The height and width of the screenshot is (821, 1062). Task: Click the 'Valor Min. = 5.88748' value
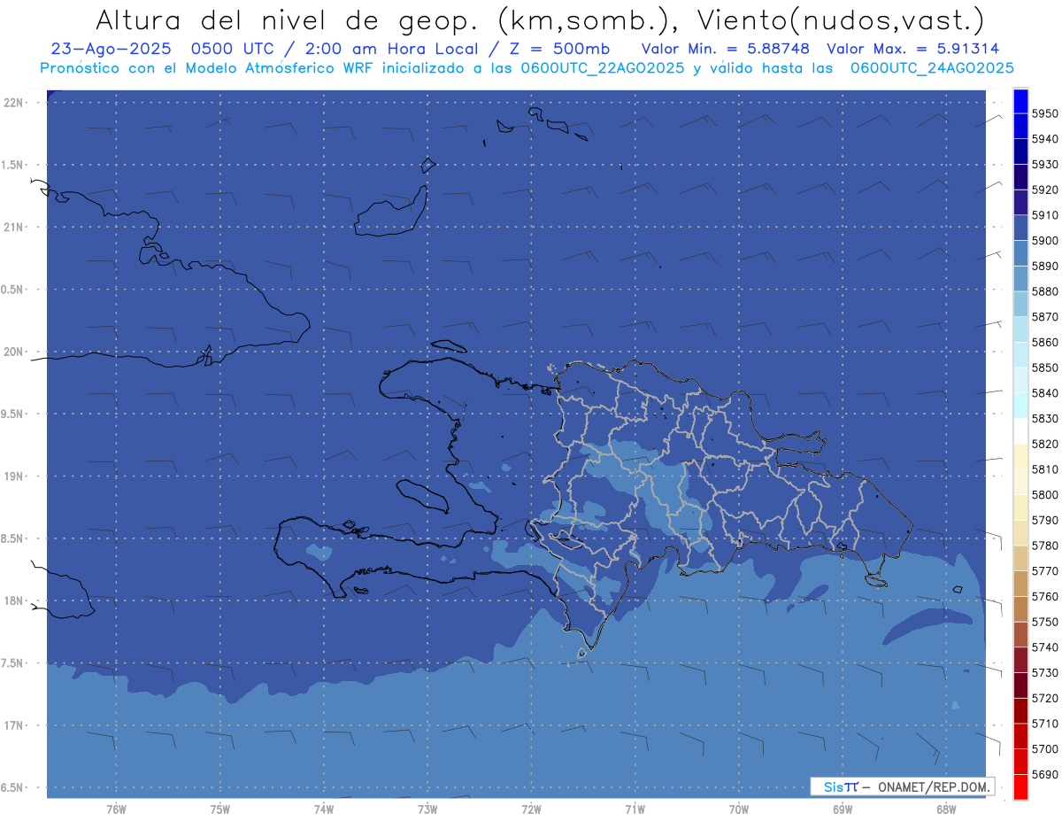pos(725,49)
